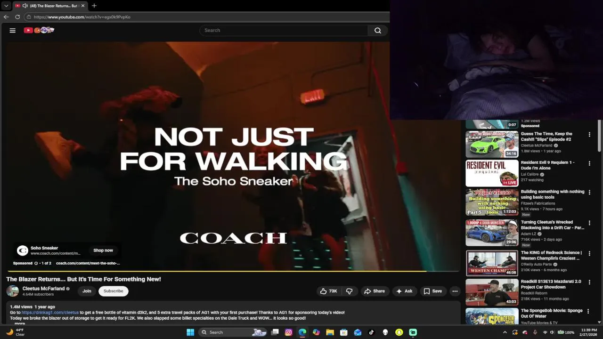The width and height of the screenshot is (603, 339).
Task: Click the YouTube search magnifier button
Action: pos(378,30)
